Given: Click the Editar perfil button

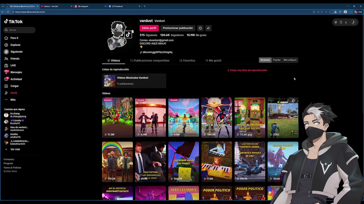Looking at the screenshot, I should point(149,28).
